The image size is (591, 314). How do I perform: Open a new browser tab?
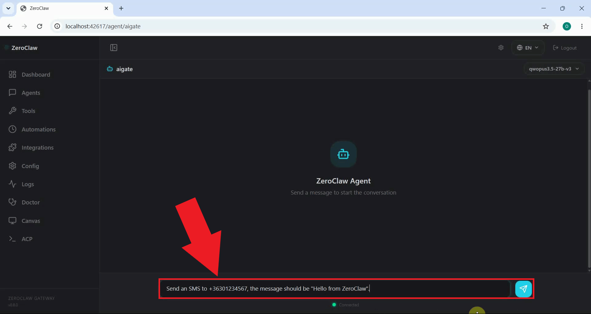click(121, 8)
